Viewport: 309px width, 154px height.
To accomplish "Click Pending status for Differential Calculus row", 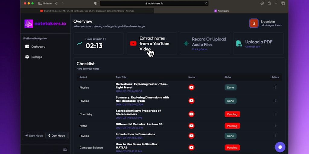I will [232, 126].
